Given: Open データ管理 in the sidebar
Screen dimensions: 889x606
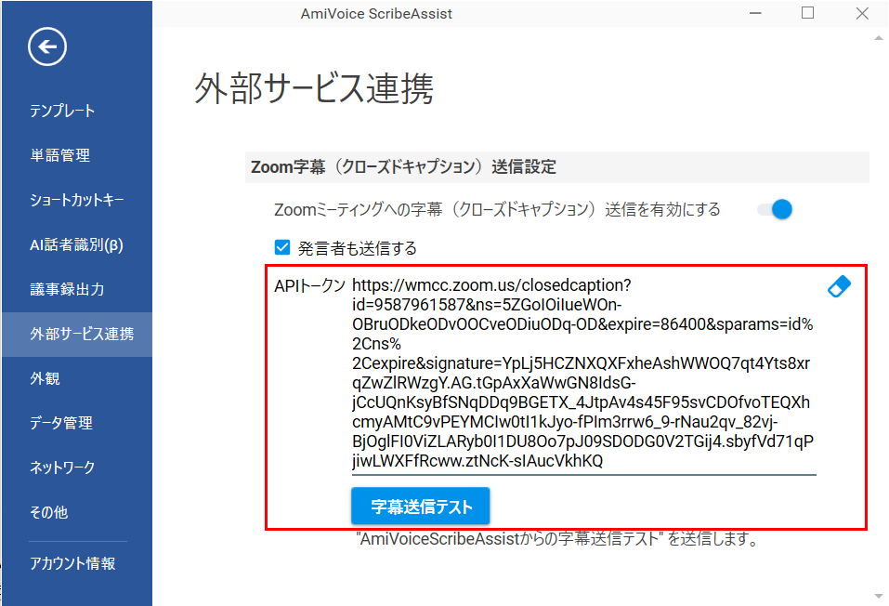Looking at the screenshot, I should (x=77, y=423).
